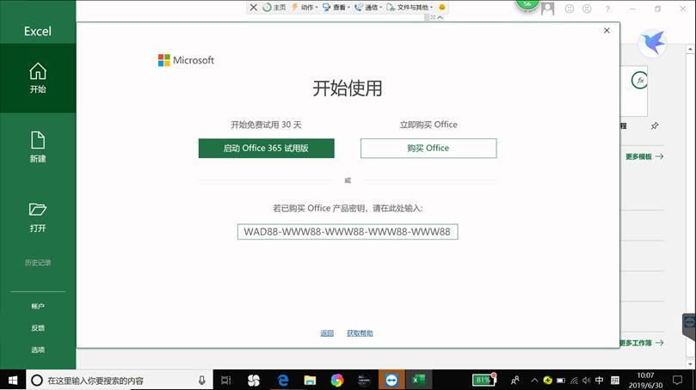The height and width of the screenshot is (390, 696).
Task: Expand TeamViewer 通信 communication dropdown
Action: [368, 7]
